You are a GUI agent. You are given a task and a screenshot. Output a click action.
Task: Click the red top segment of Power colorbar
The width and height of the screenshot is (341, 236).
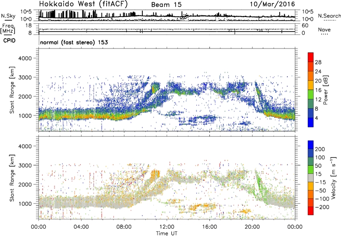coord(311,57)
